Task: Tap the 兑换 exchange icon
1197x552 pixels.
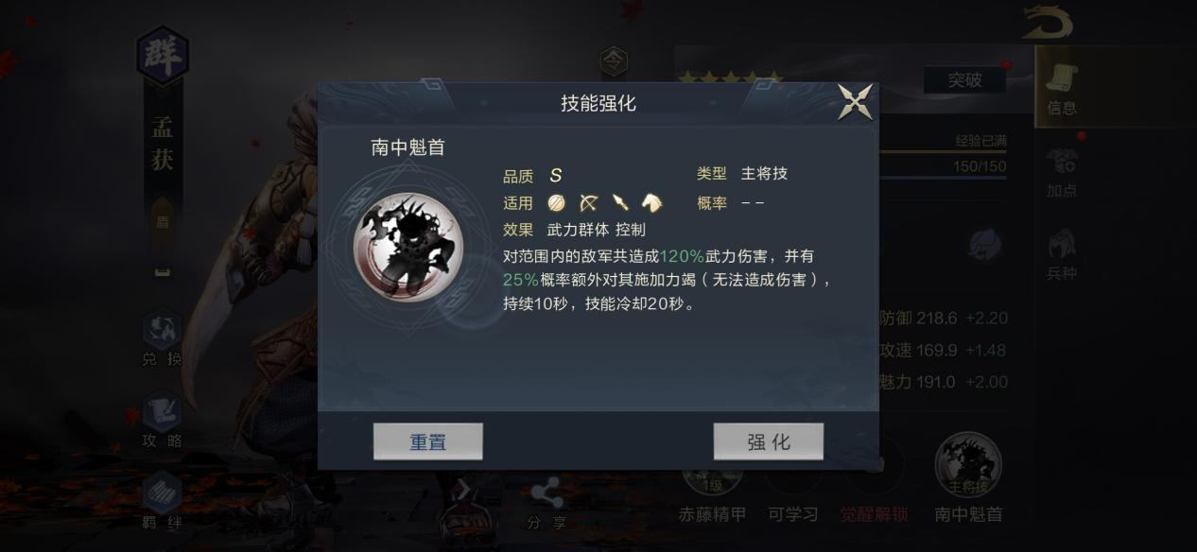Action: 162,338
